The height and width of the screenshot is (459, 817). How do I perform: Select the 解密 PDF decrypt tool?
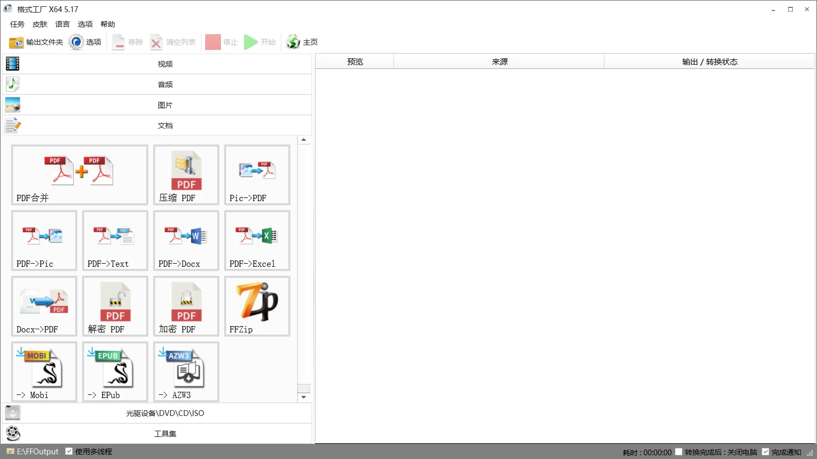tap(115, 306)
